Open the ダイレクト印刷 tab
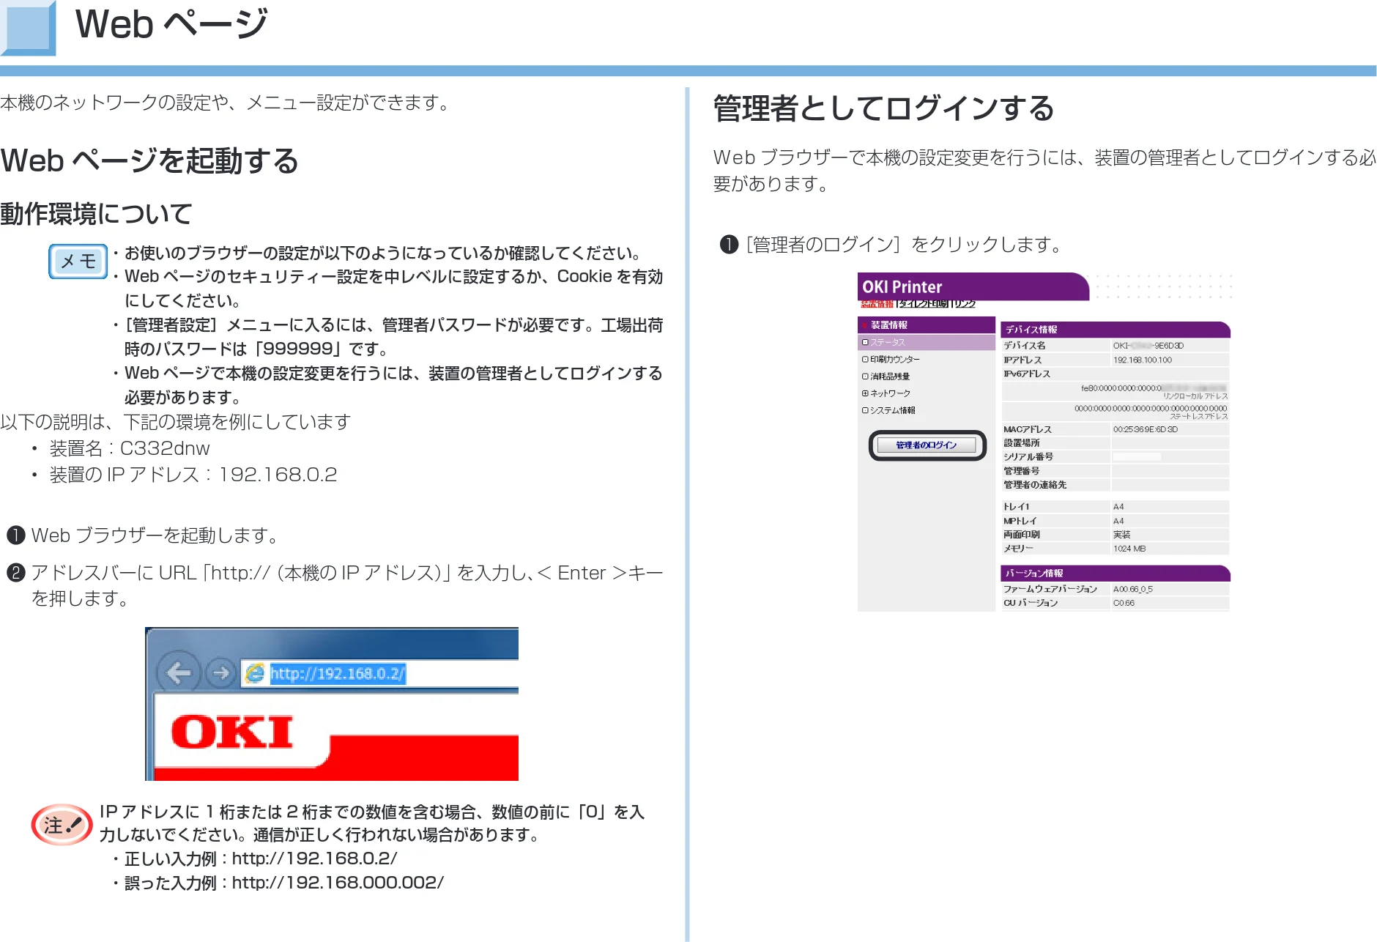The height and width of the screenshot is (942, 1377). coord(924,303)
